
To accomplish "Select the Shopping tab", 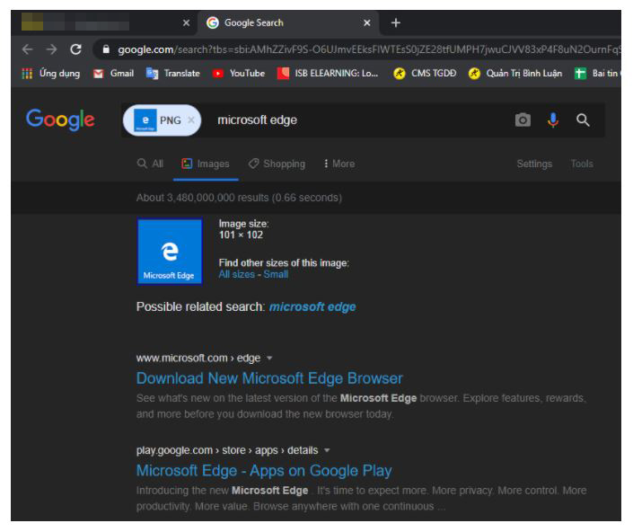I will pyautogui.click(x=277, y=164).
